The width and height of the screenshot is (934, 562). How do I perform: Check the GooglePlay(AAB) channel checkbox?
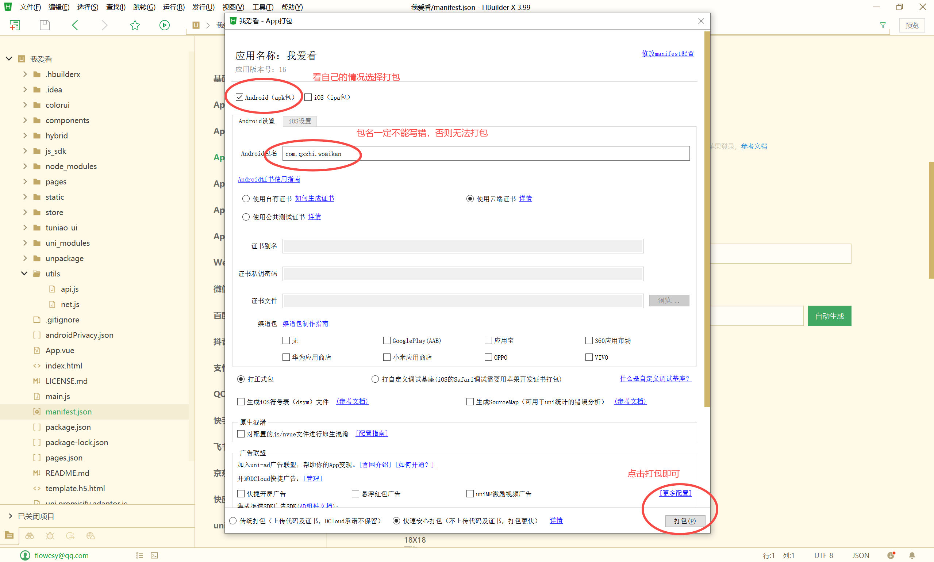(x=387, y=340)
